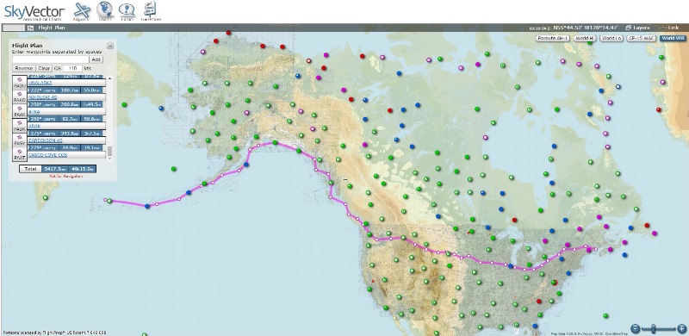Click the Reverse route button

(24, 68)
